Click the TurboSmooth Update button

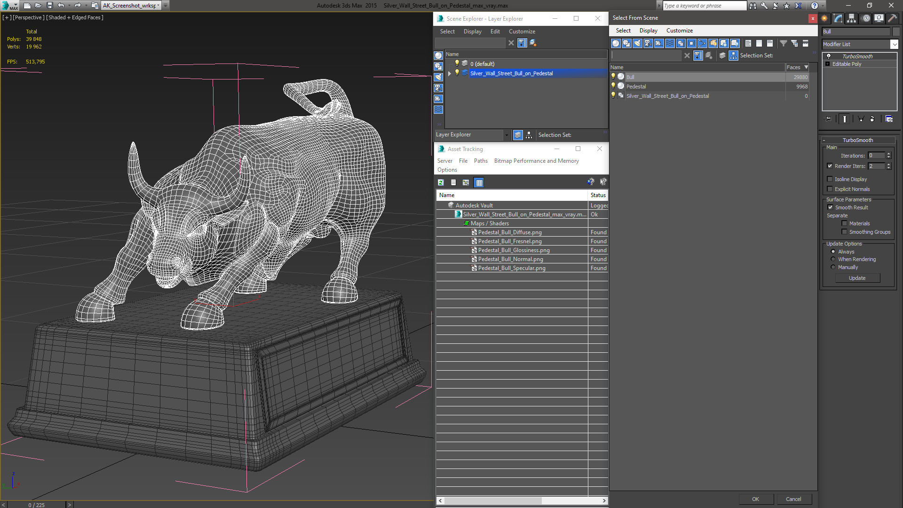(857, 278)
